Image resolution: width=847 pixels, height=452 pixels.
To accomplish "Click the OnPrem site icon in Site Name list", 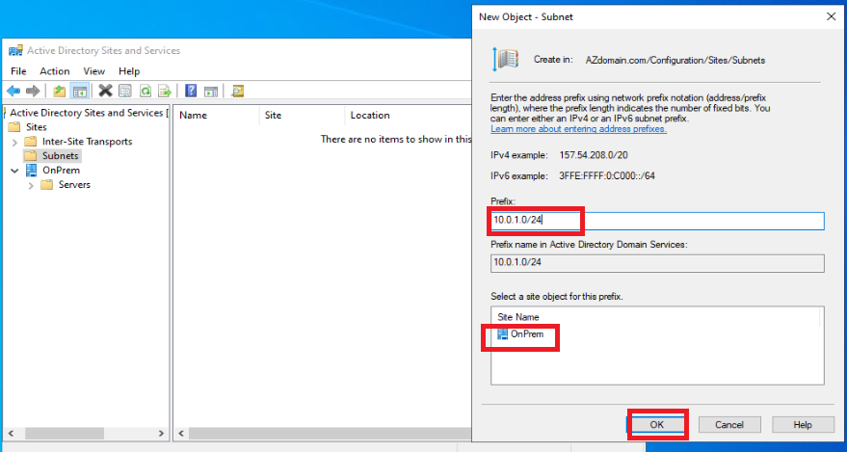I will 503,334.
